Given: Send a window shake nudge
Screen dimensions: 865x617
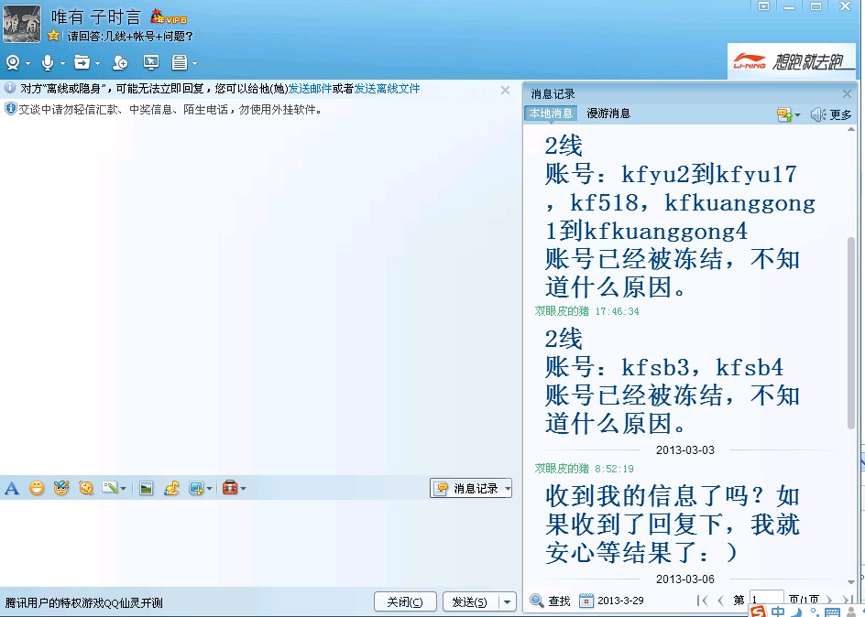Looking at the screenshot, I should point(86,488).
